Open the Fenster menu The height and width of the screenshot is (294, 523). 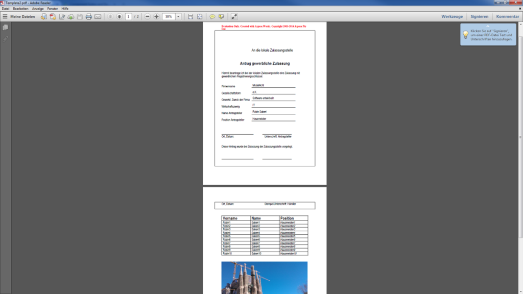53,9
